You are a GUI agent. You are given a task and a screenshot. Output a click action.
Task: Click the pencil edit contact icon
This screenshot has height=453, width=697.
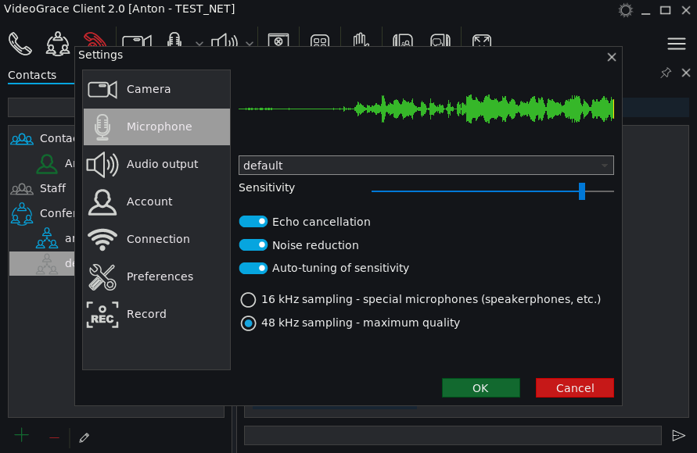pyautogui.click(x=84, y=438)
